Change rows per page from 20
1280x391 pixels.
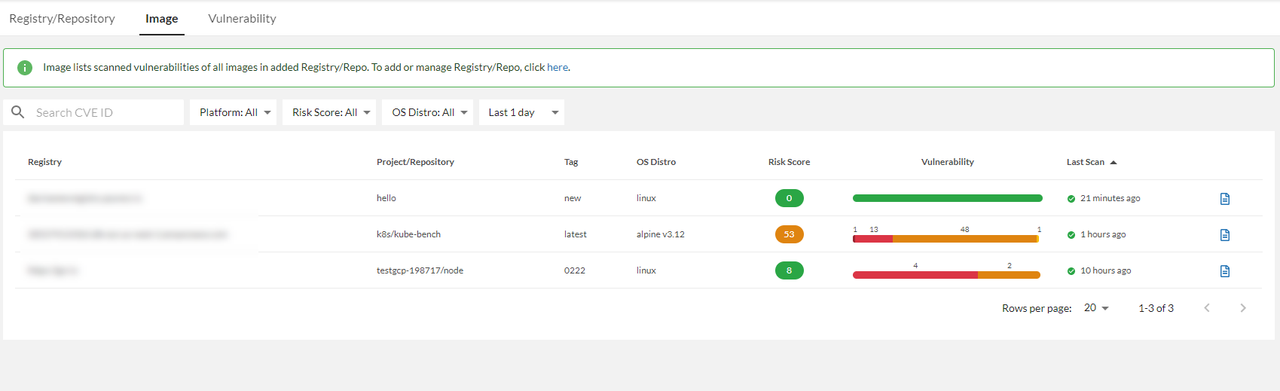pyautogui.click(x=1096, y=308)
